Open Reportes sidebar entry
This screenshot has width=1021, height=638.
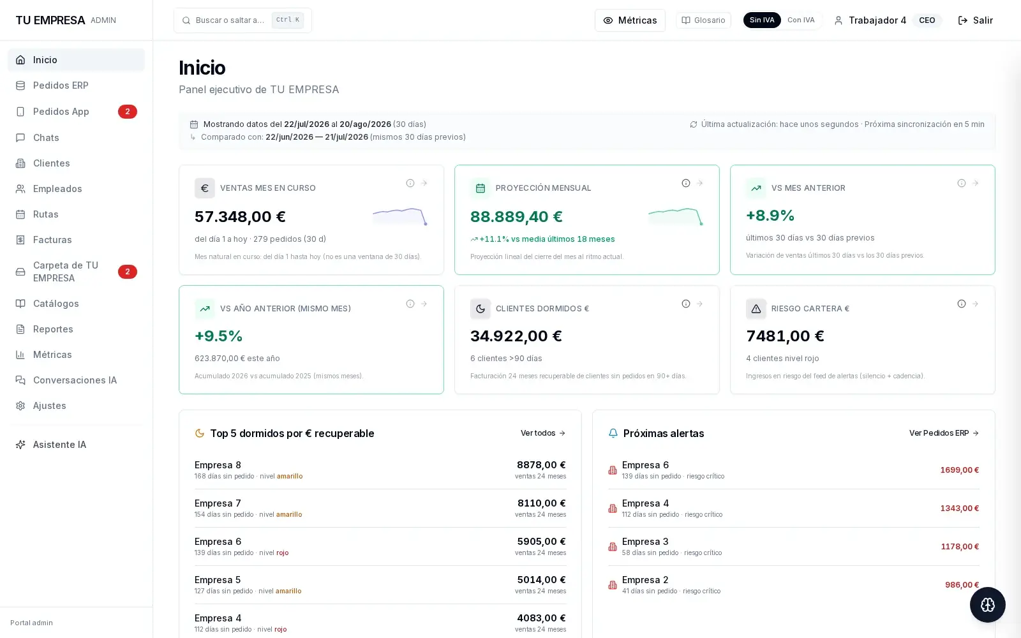(x=76, y=329)
